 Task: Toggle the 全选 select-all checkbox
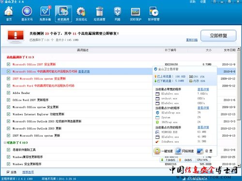[8, 172]
